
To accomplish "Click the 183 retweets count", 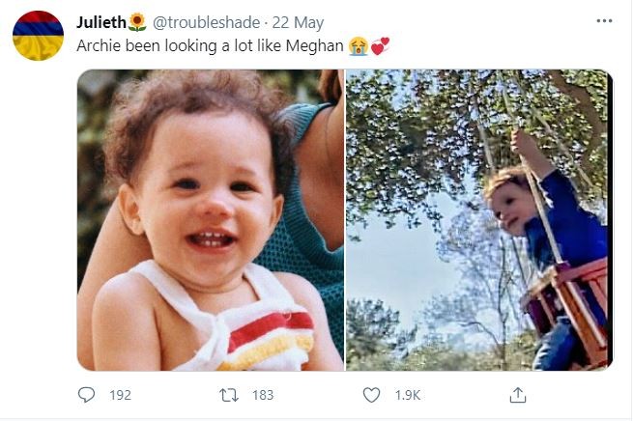I will click(262, 395).
